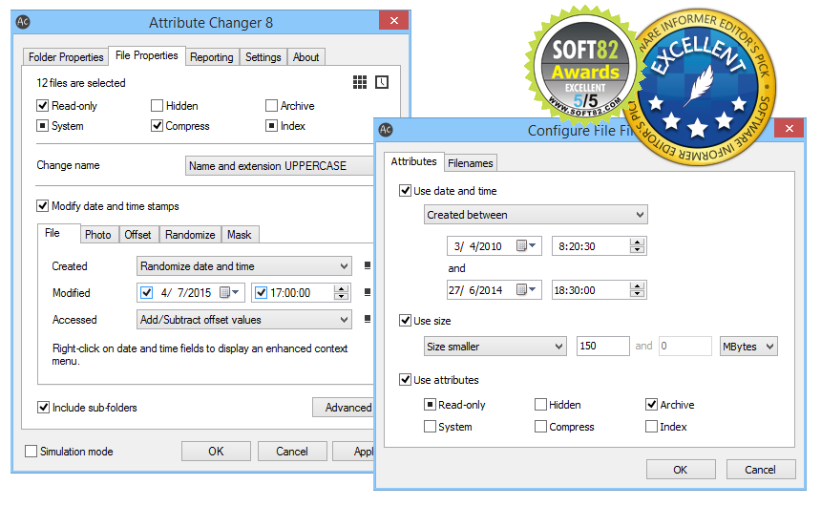The width and height of the screenshot is (821, 506).
Task: Toggle the Modified date checkbox
Action: (147, 292)
